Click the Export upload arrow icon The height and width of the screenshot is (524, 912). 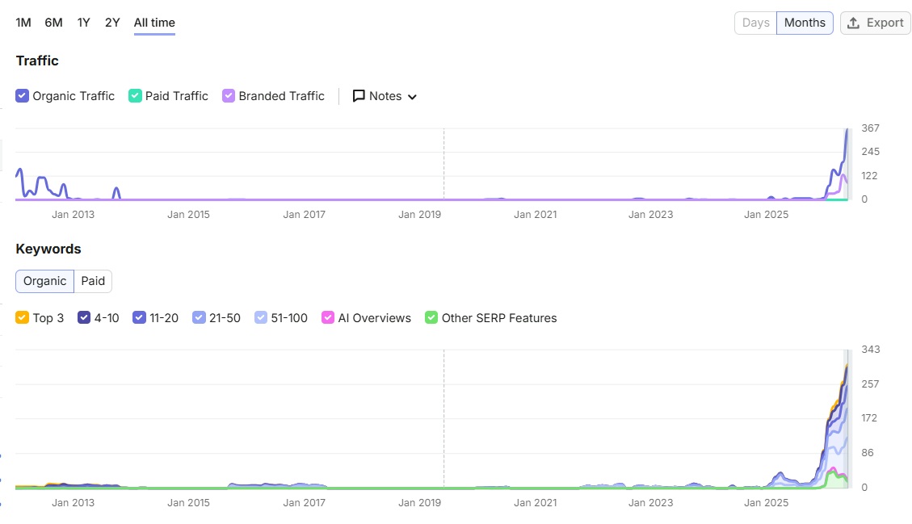[x=853, y=23]
